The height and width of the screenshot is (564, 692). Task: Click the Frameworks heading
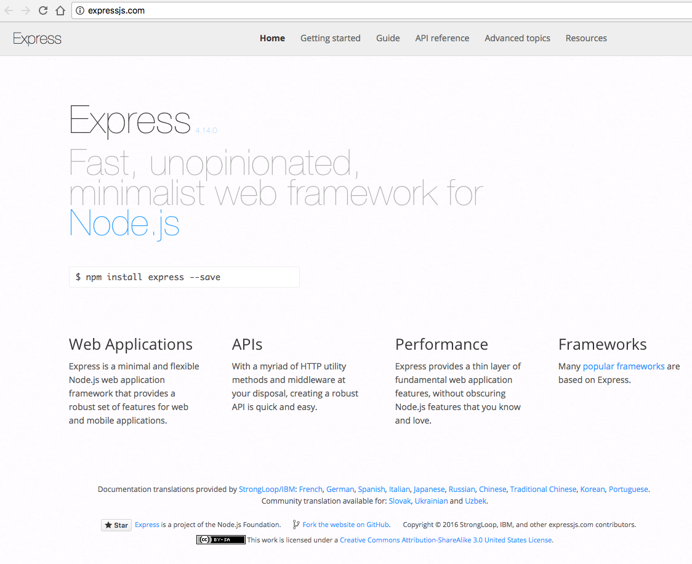click(602, 344)
